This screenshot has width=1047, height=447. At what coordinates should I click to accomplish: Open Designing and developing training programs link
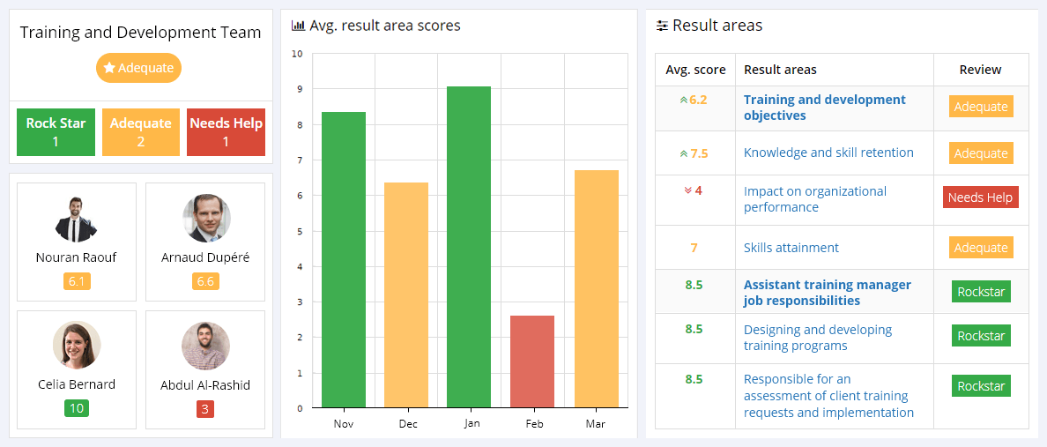tap(817, 338)
